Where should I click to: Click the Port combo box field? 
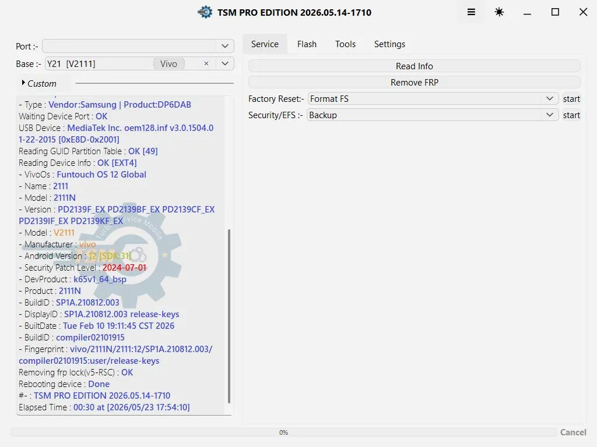click(x=138, y=46)
